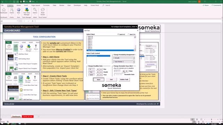Increase the deadline Day value
The width and height of the screenshot is (223, 125).
(x=101, y=69)
